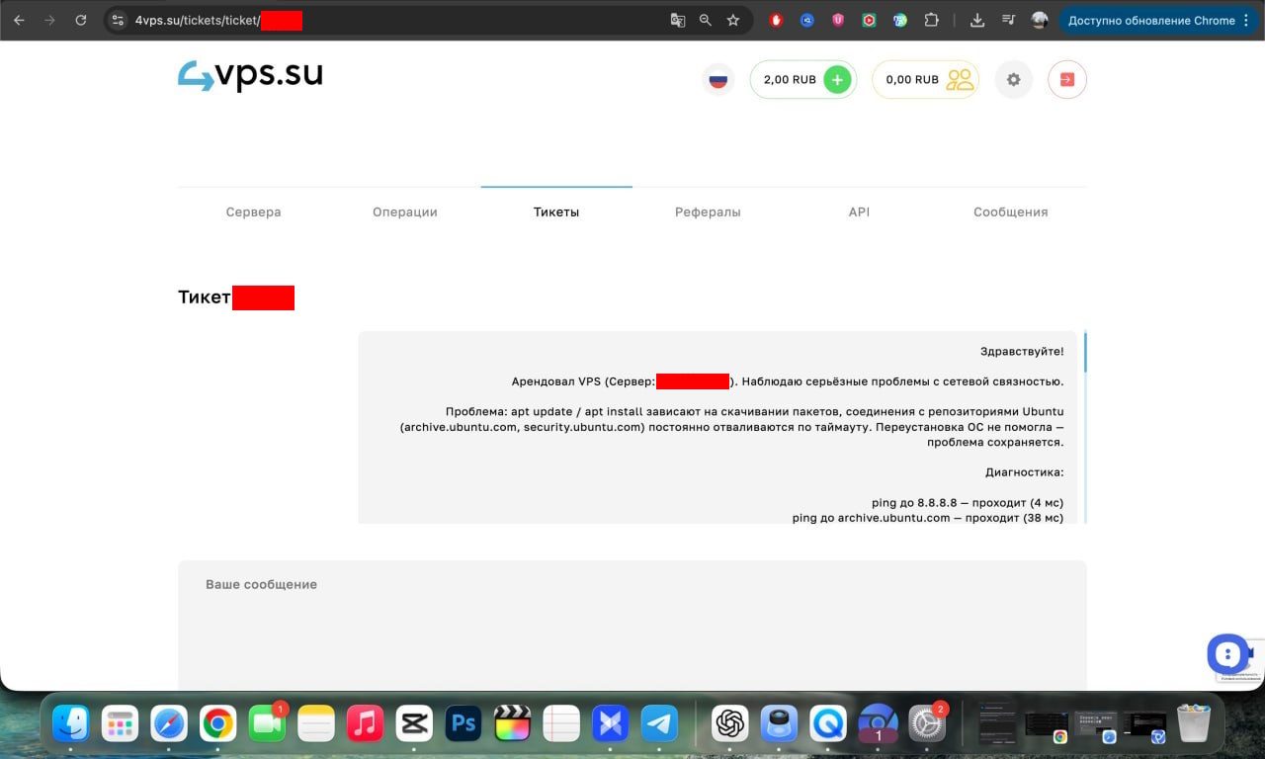
Task: Click the green plus add-funds icon
Action: pos(837,80)
